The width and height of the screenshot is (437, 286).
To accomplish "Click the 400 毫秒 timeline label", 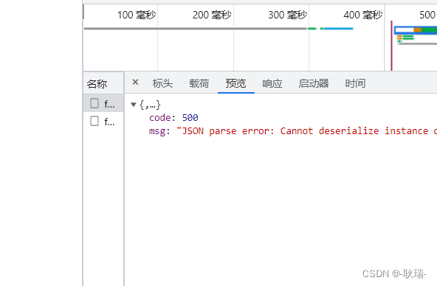I will pyautogui.click(x=363, y=15).
